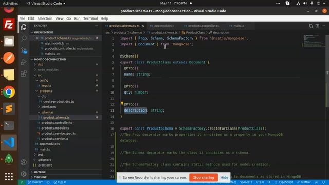Image resolution: width=329 pixels, height=185 pixels.
Task: Click Prettier formatter status item
Action: tap(304, 182)
